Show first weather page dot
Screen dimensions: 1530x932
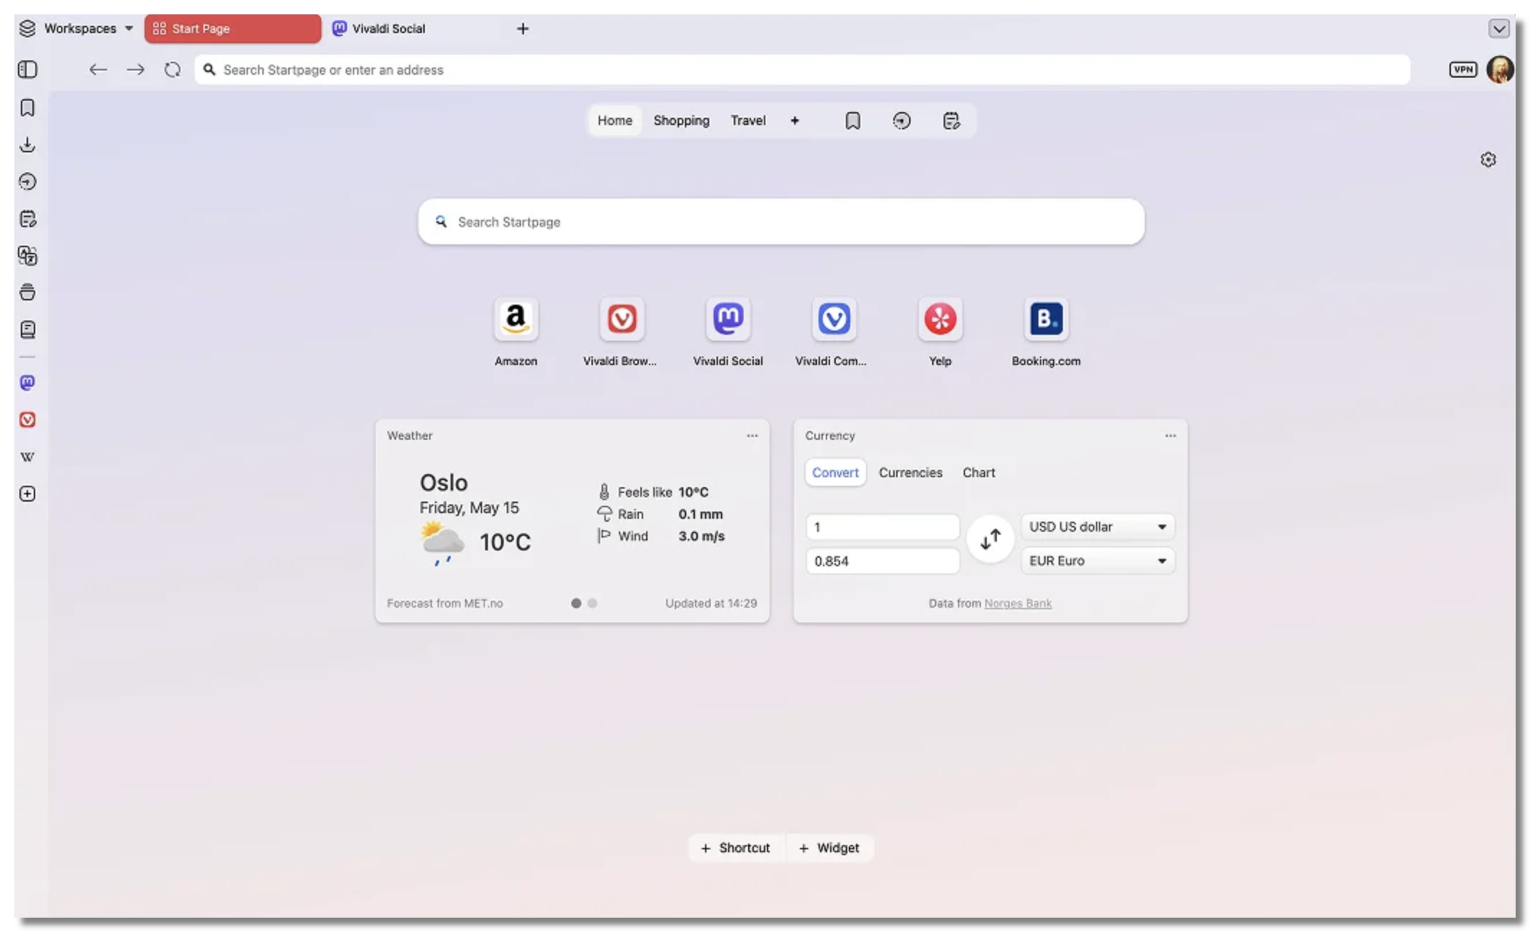click(x=576, y=604)
